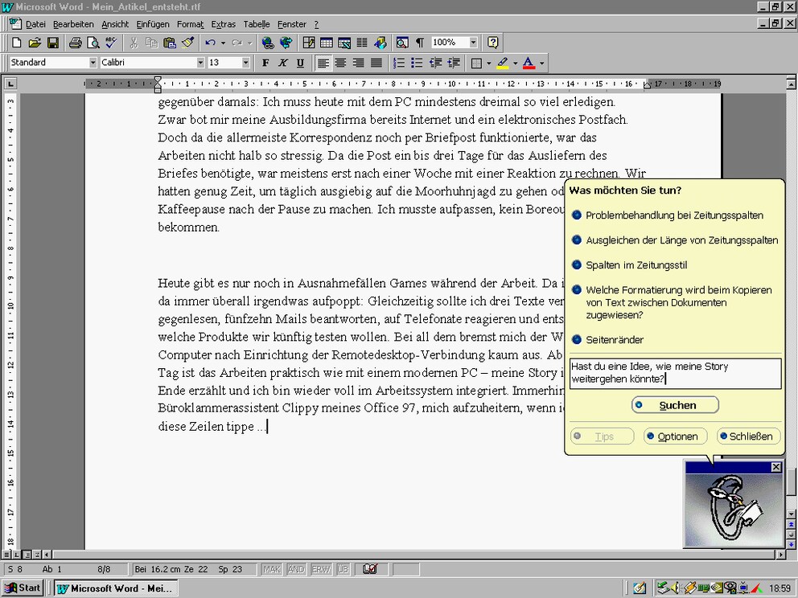Activate the Format Painter brush
This screenshot has height=598, width=798.
(x=187, y=43)
